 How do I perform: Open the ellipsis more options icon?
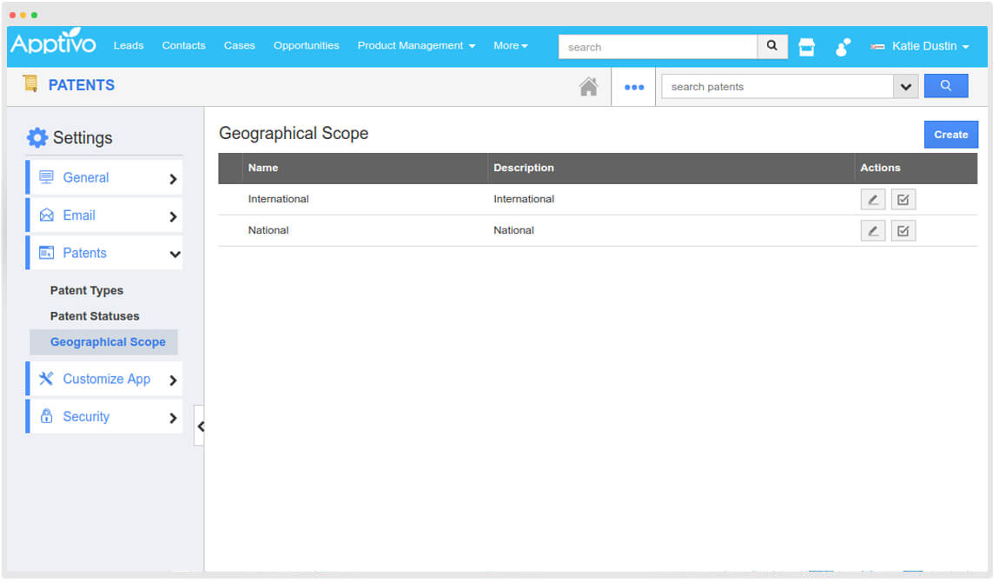pos(633,86)
